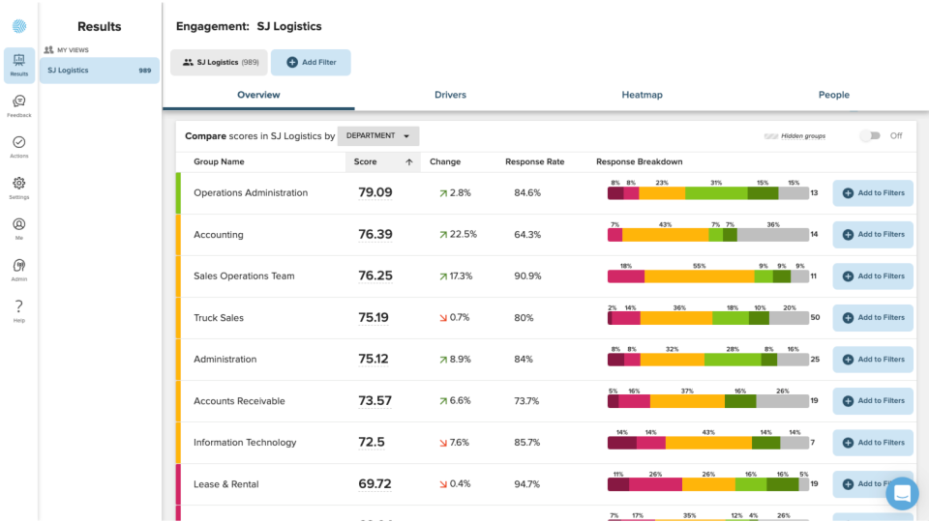Image resolution: width=929 pixels, height=522 pixels.
Task: Click the app logo icon
Action: (19, 26)
